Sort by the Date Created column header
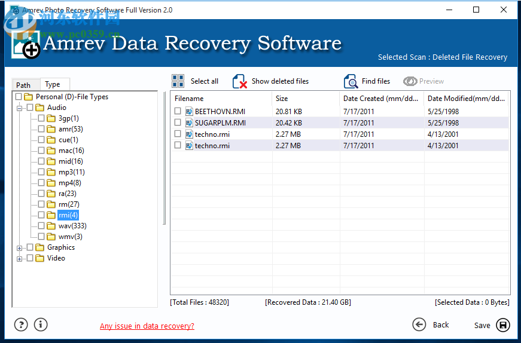Screen dimensions: 521x343 pos(382,99)
